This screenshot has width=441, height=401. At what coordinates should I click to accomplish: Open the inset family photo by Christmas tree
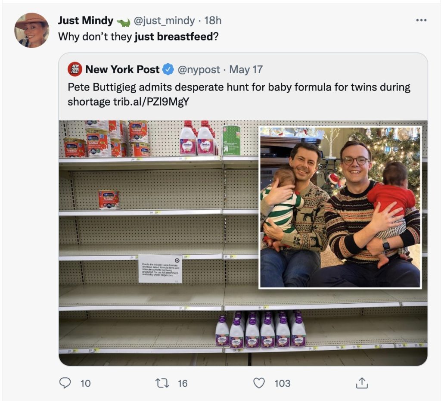340,208
